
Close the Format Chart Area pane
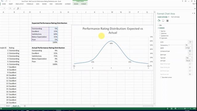(195, 13)
